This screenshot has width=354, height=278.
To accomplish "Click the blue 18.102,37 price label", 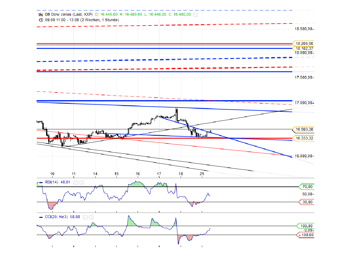I will (x=304, y=48).
